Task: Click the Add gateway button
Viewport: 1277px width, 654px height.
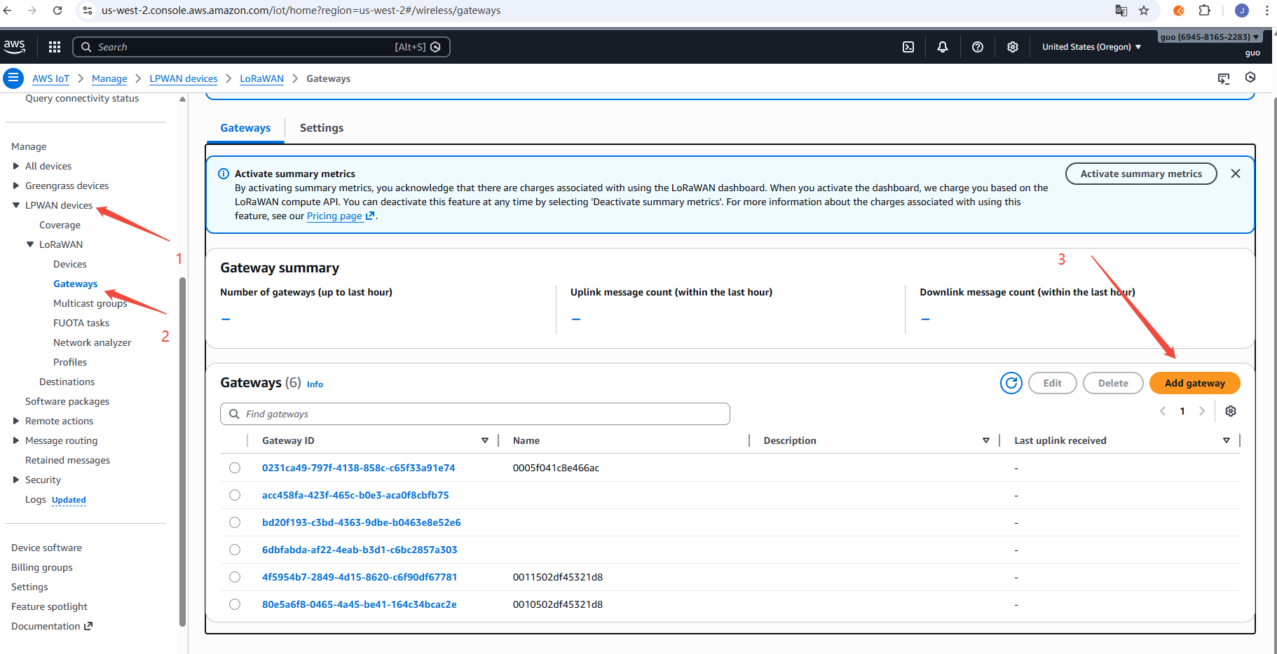Action: point(1194,383)
